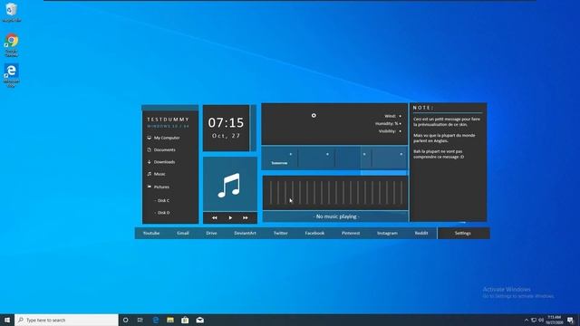Image resolution: width=580 pixels, height=326 pixels.
Task: Open the Action Center notifications icon
Action: [571, 320]
